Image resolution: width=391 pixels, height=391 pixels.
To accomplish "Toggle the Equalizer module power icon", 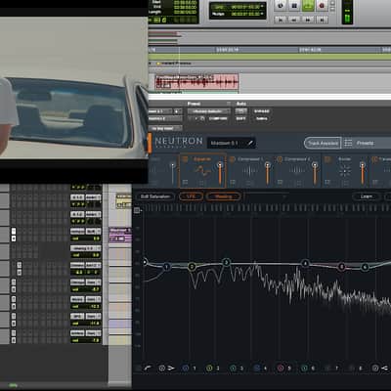I will coord(185,159).
